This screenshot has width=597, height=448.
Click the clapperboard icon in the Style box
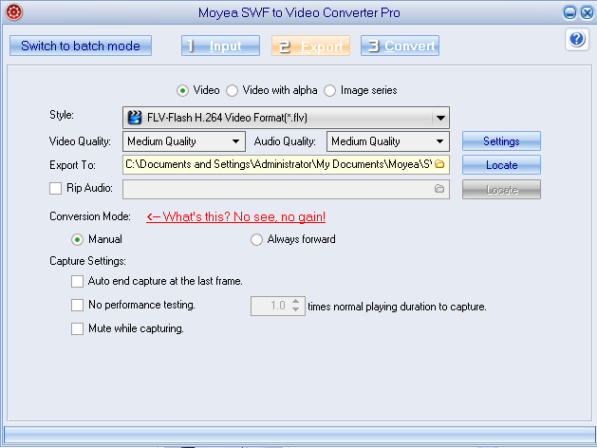pyautogui.click(x=135, y=118)
